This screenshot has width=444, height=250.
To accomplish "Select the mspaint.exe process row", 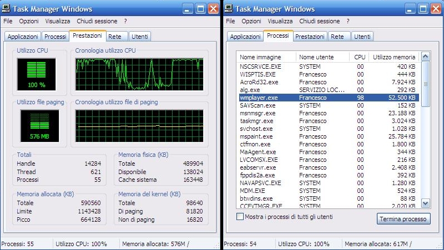I will (327, 136).
